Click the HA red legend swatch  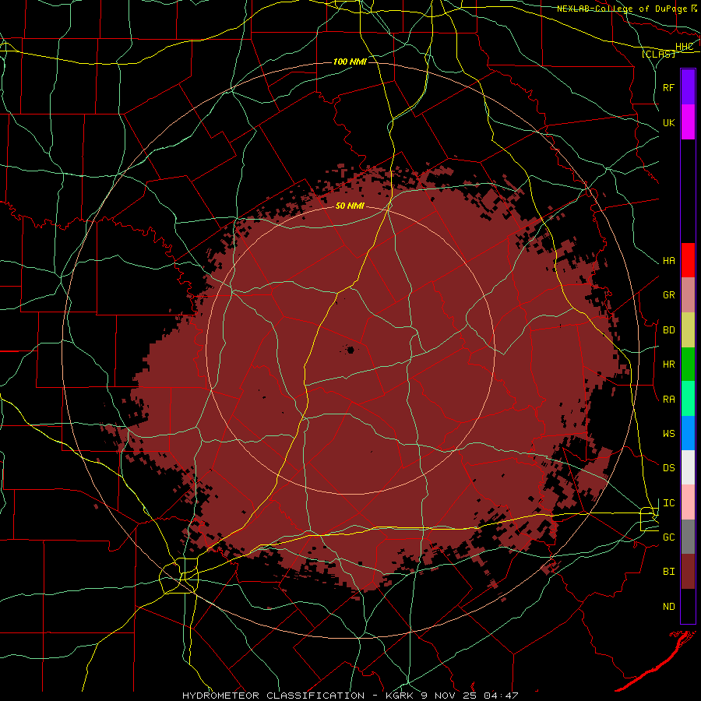point(688,260)
